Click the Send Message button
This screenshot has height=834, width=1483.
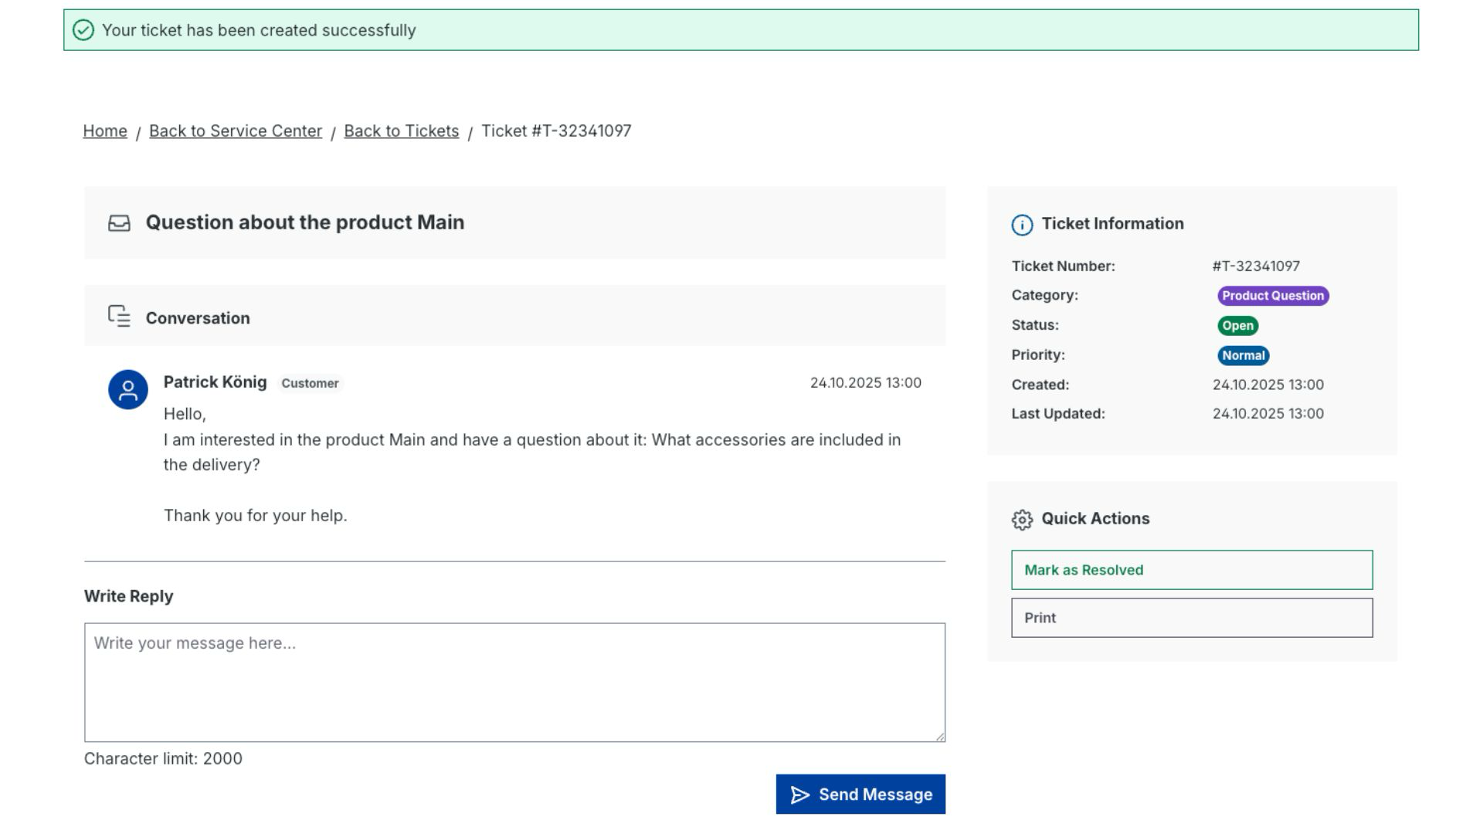coord(860,795)
